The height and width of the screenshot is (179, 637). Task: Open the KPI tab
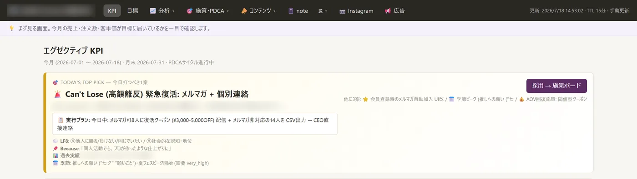(112, 11)
